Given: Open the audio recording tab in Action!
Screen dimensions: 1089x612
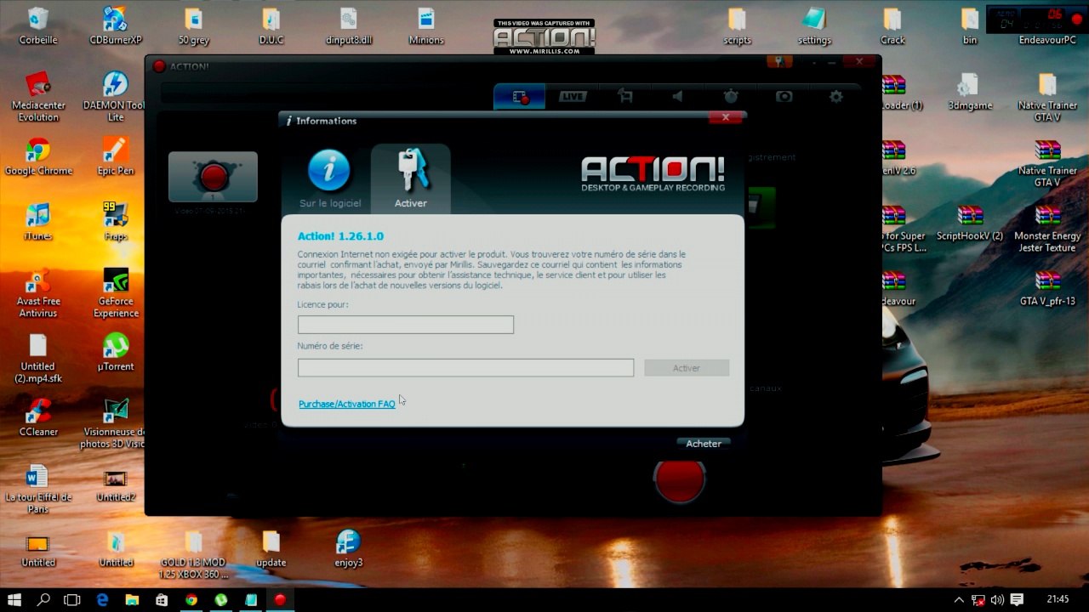Looking at the screenshot, I should [x=678, y=97].
